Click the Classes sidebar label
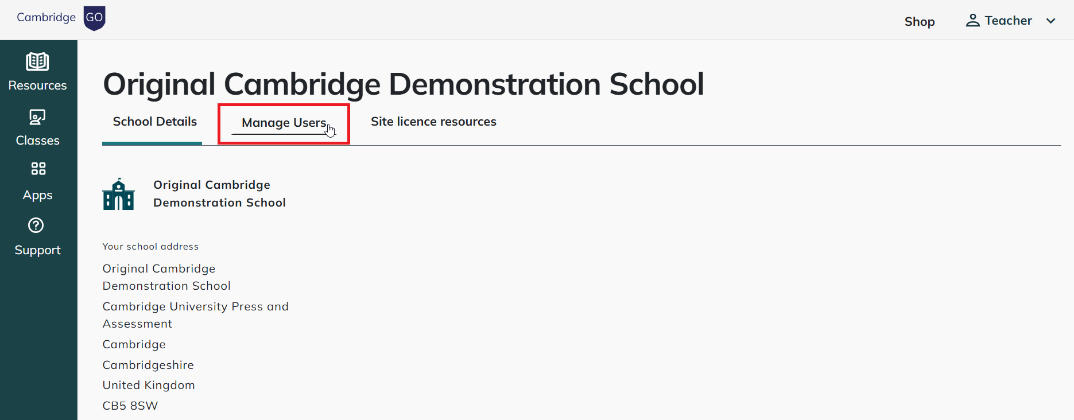 tap(38, 141)
